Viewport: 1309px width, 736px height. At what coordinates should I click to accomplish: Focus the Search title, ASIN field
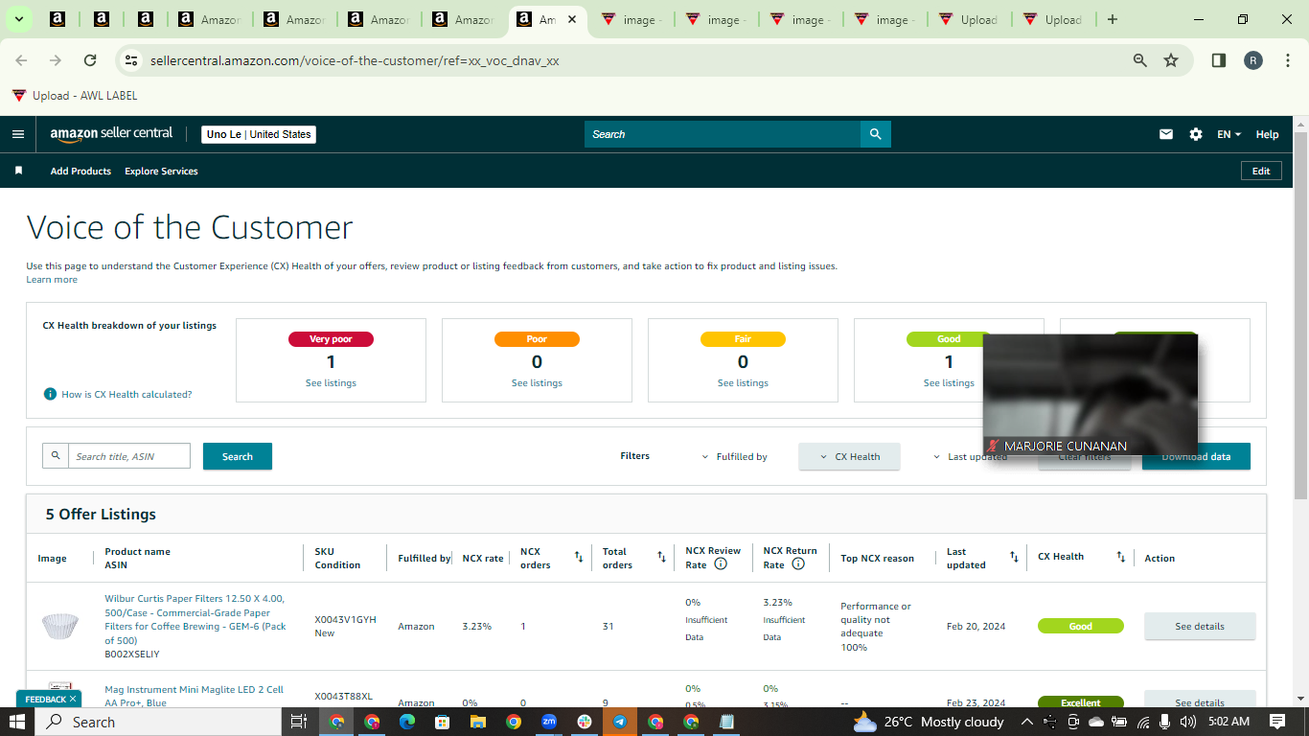tap(129, 456)
